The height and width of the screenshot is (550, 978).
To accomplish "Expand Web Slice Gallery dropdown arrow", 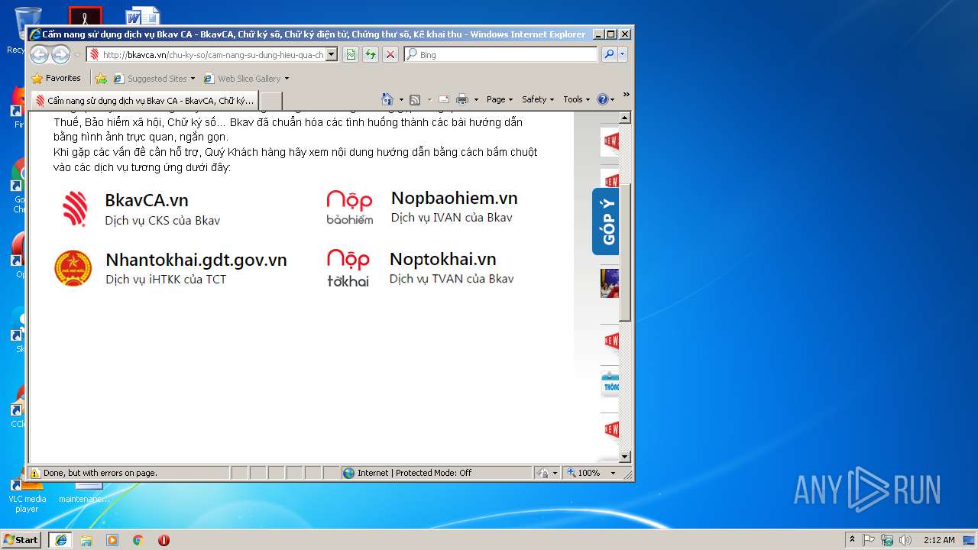I will coord(287,79).
